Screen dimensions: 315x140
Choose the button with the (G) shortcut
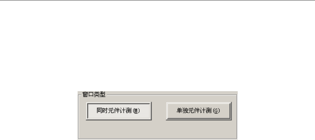(199, 111)
